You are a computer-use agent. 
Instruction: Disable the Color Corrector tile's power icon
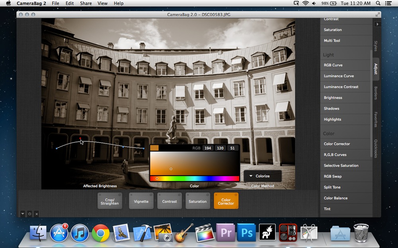point(236,195)
